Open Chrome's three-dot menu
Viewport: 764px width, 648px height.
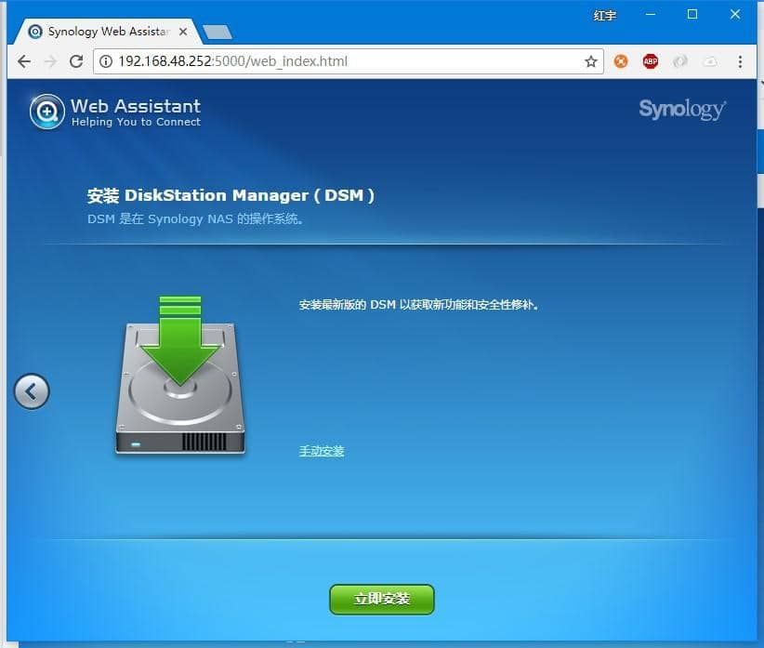(x=740, y=61)
